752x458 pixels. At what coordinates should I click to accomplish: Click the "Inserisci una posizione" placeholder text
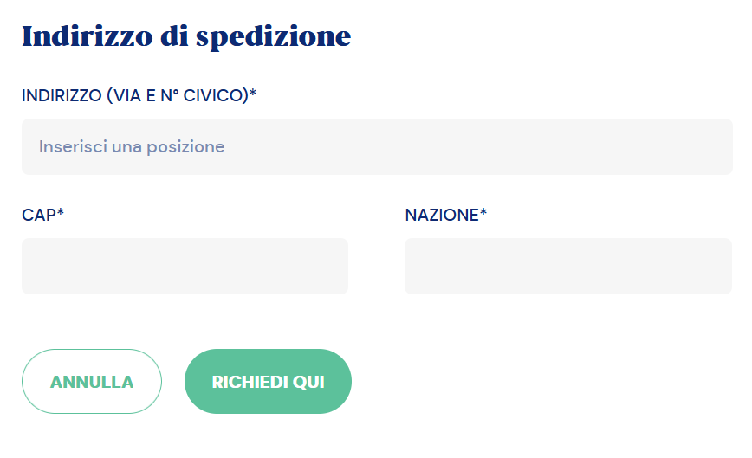(x=132, y=147)
